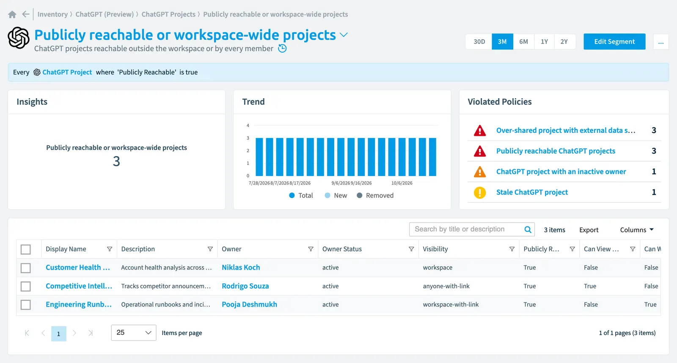Select the 2Y time range
This screenshot has height=363, width=677.
(x=564, y=42)
